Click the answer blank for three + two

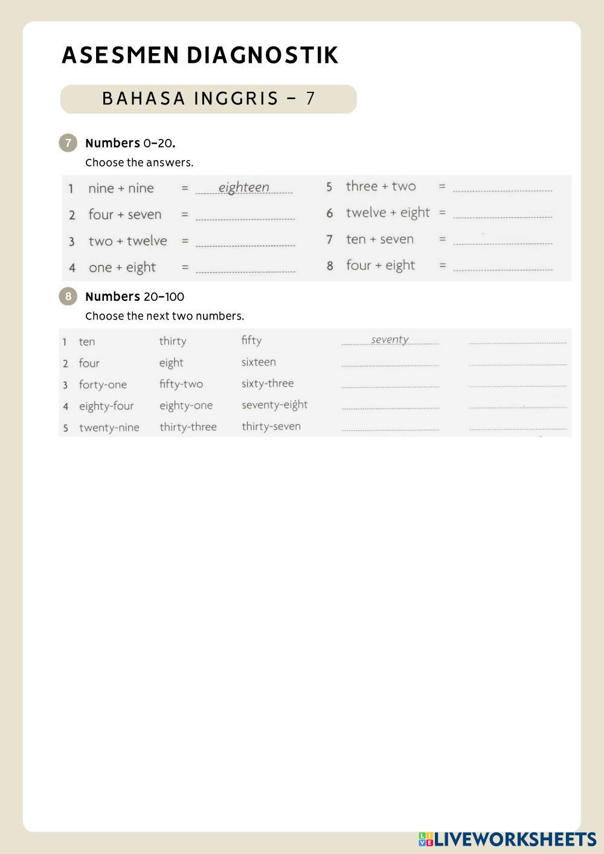503,186
